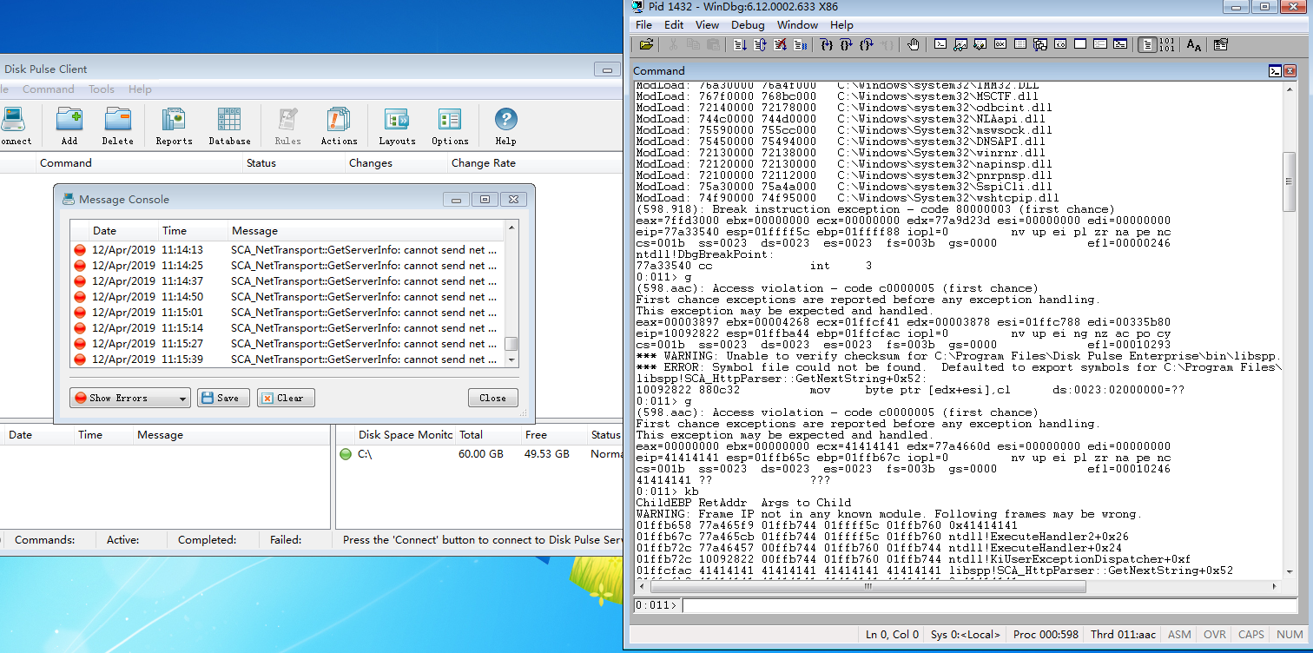The image size is (1313, 653).
Task: Open the Registers window icon in WinDbg
Action: (x=1000, y=44)
